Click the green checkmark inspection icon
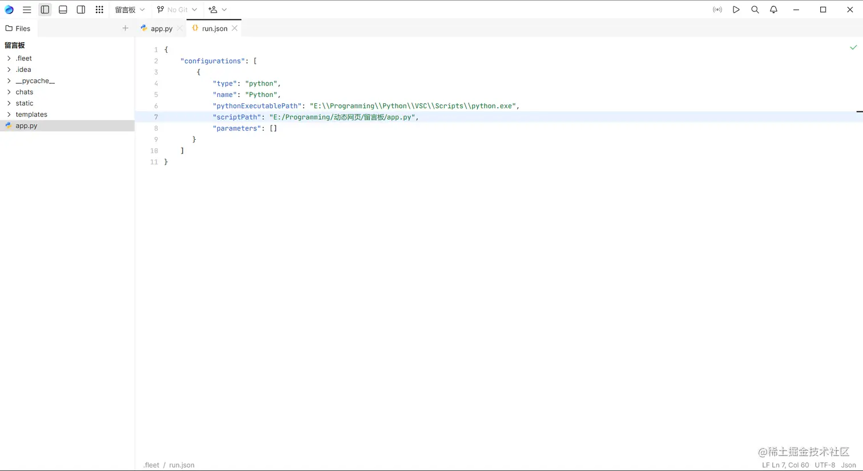Image resolution: width=863 pixels, height=471 pixels. coord(853,47)
